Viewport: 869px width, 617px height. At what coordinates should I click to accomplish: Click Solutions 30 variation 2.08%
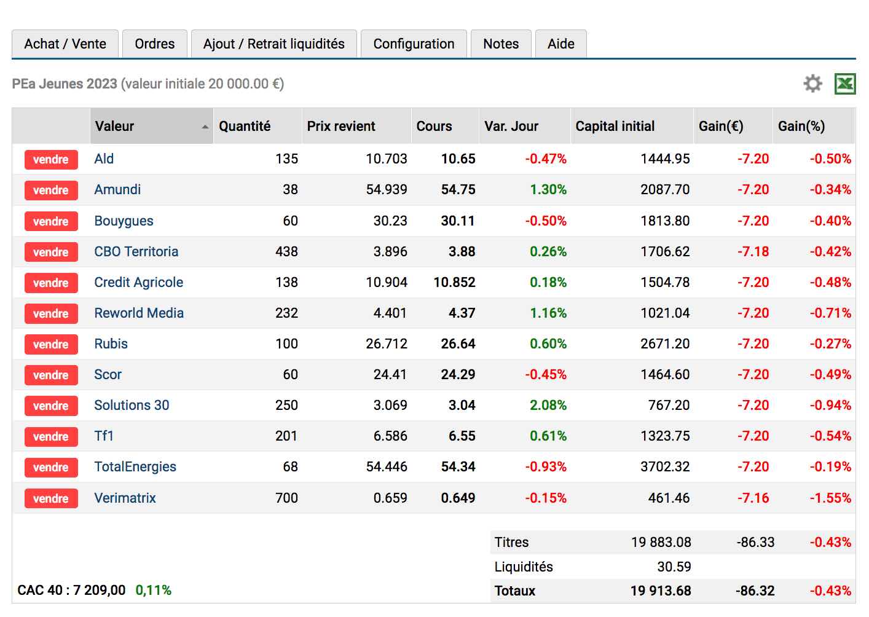(548, 405)
